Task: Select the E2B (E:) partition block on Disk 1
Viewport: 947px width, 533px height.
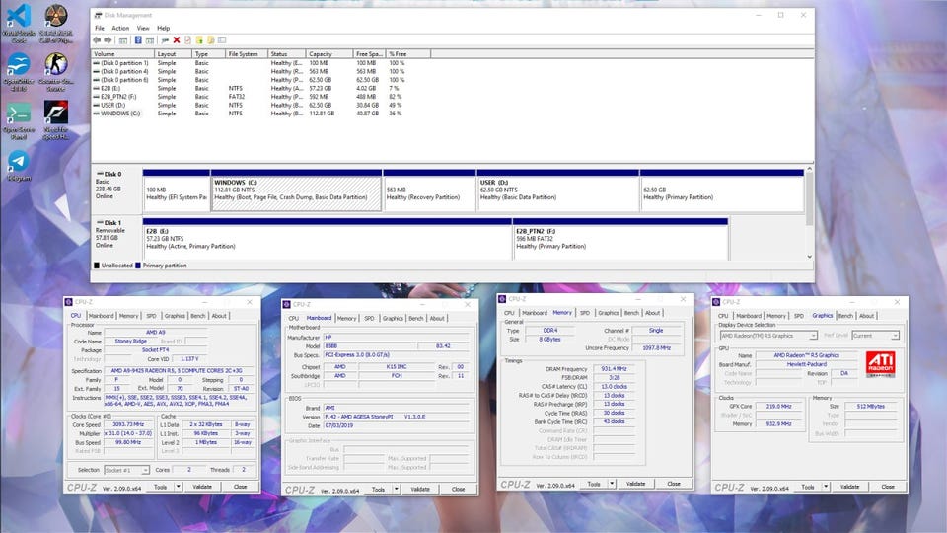Action: 328,239
